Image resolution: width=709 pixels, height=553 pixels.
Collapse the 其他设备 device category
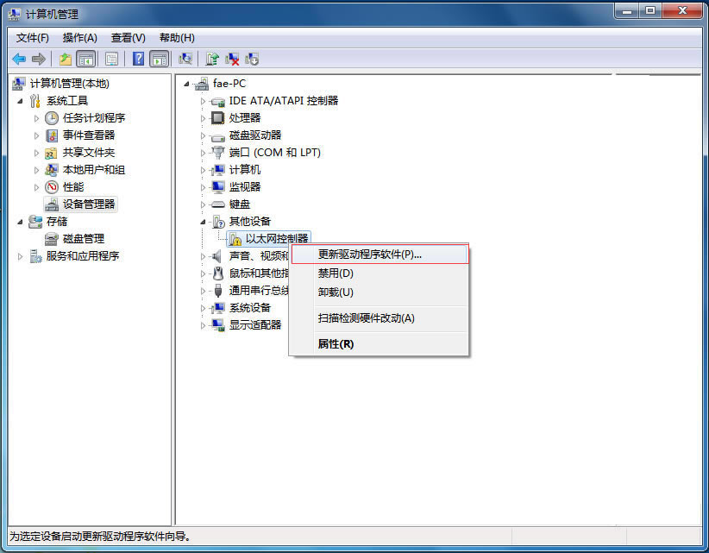[204, 222]
